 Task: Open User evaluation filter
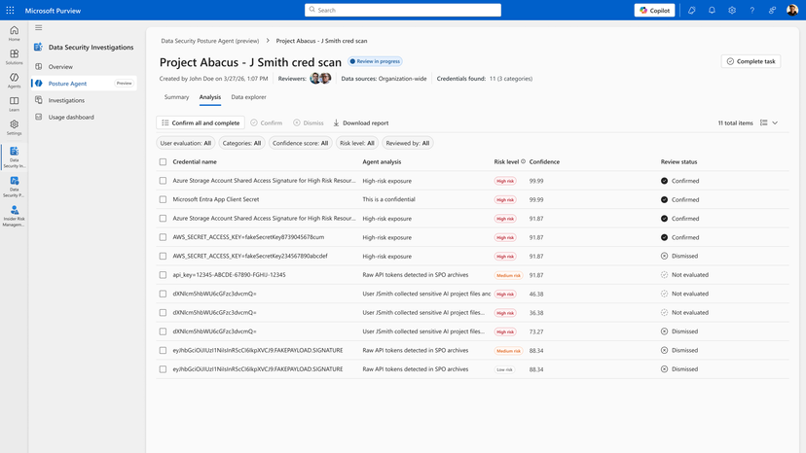[186, 143]
